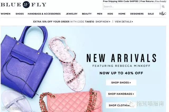Select the HOME menu item
This screenshot has height=112, width=169.
pos(122,14)
